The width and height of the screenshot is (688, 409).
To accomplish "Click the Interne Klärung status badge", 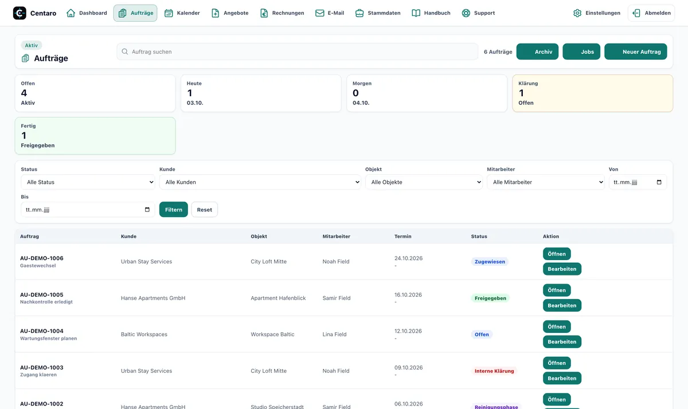I will [x=494, y=371].
